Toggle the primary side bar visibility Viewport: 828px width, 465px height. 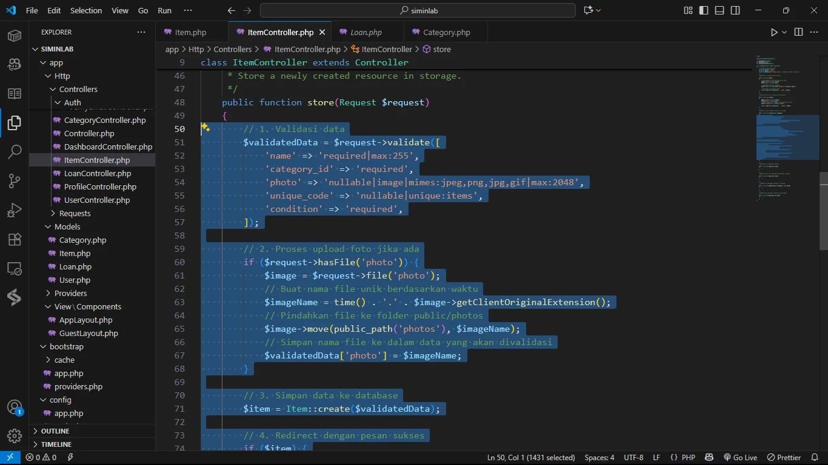[x=704, y=10]
